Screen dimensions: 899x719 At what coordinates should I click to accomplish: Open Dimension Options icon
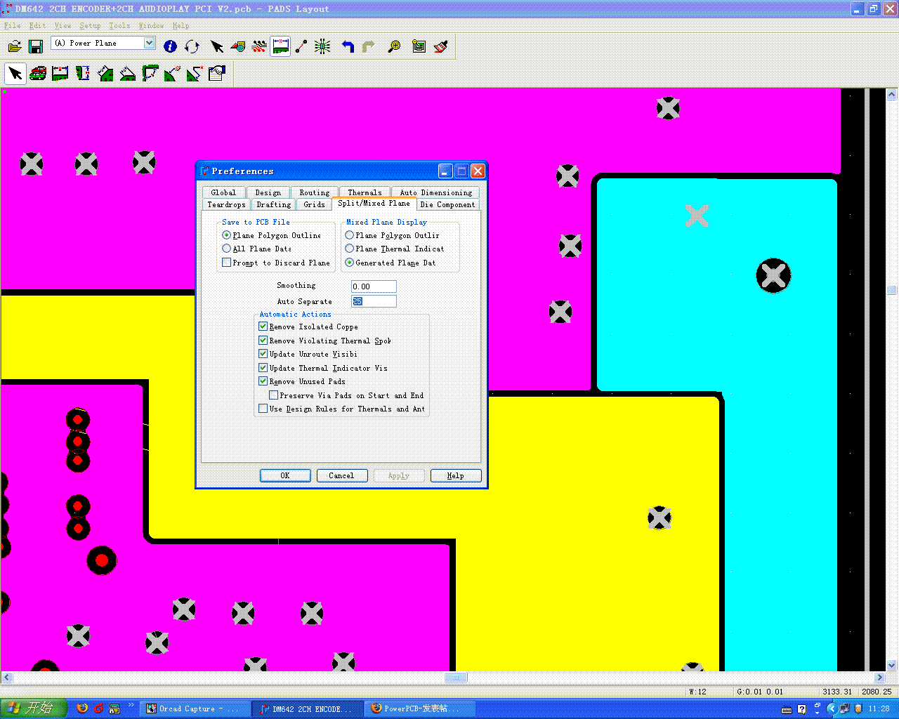(x=217, y=73)
